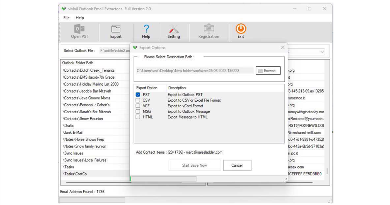Click the Browse button
390x205 pixels.
[x=268, y=71]
